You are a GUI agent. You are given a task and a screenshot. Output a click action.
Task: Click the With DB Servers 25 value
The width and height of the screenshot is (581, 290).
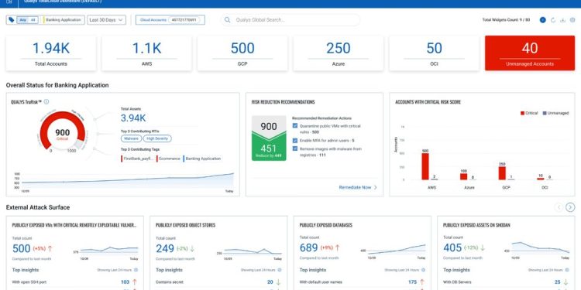click(558, 282)
